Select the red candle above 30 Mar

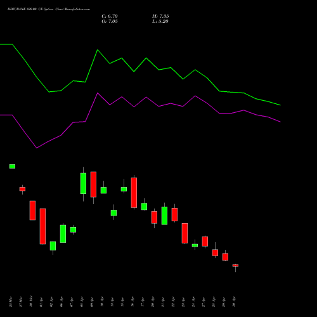(32, 210)
